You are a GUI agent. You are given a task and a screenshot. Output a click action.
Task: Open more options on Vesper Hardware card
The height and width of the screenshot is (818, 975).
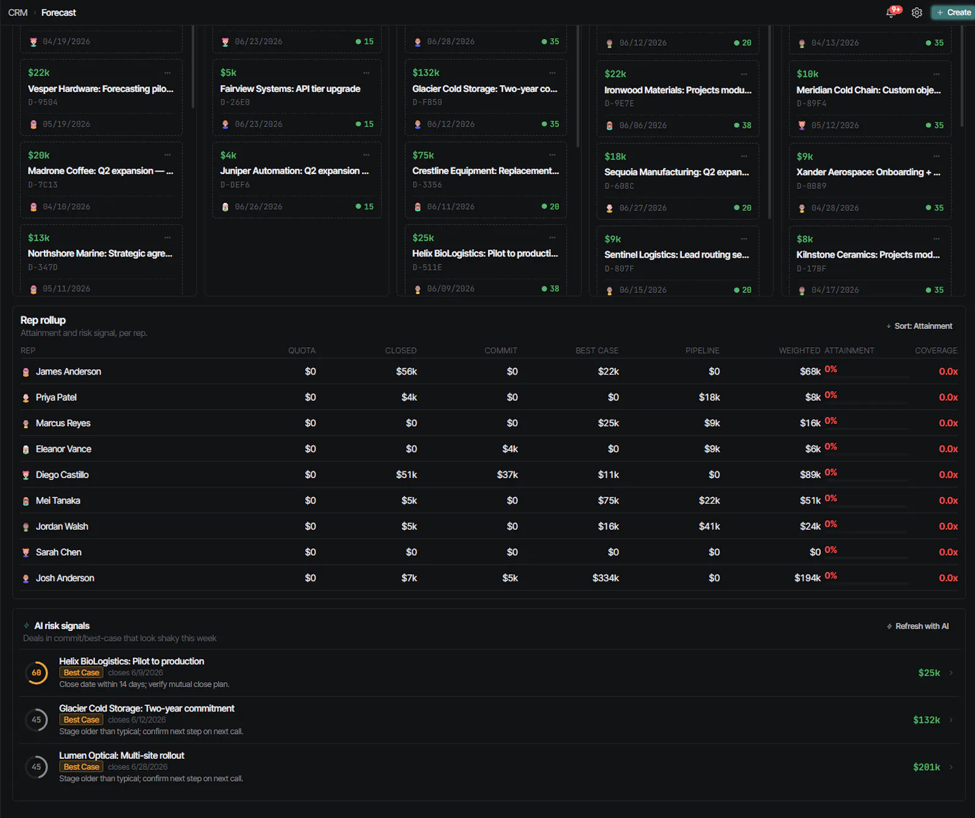click(168, 73)
